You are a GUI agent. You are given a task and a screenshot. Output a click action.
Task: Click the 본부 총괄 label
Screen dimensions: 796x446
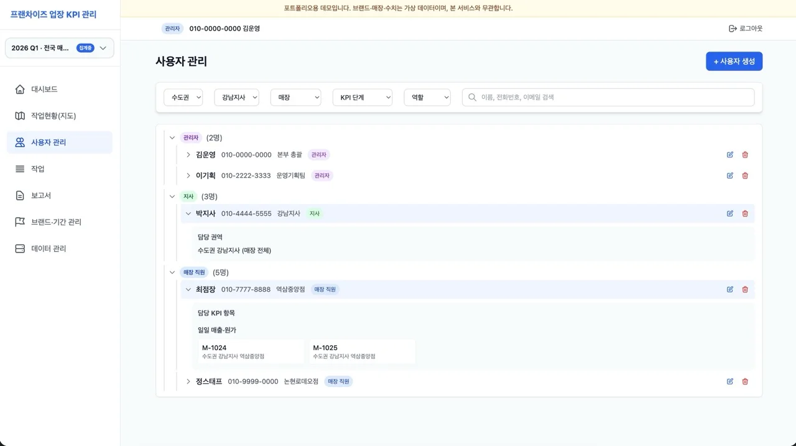[290, 155]
